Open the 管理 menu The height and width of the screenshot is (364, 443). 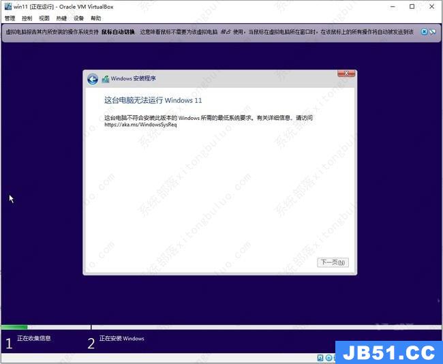coord(10,18)
